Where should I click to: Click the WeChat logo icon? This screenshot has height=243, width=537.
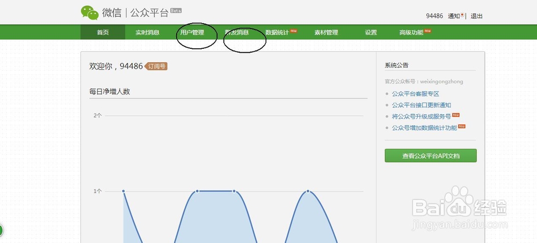coord(90,13)
